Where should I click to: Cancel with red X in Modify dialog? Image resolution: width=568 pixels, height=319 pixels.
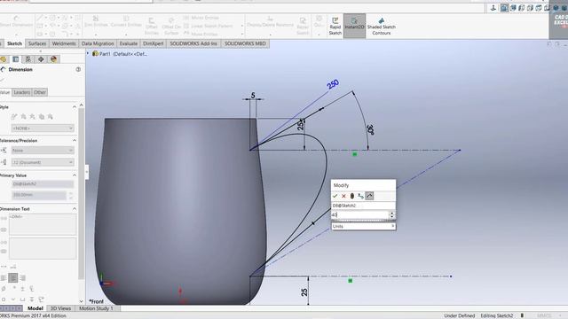point(343,196)
